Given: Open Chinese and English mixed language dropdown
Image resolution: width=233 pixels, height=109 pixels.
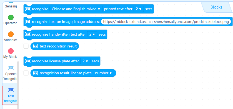Looking at the screenshot, I should 76,9.
